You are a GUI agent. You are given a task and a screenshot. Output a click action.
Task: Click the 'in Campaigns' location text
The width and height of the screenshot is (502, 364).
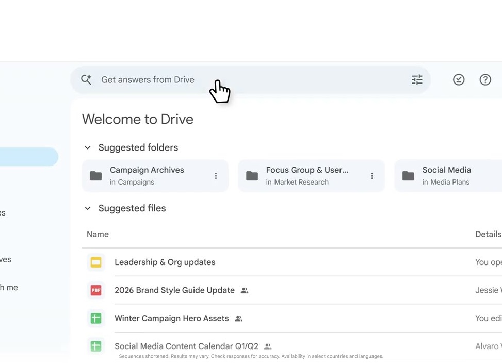(x=132, y=182)
